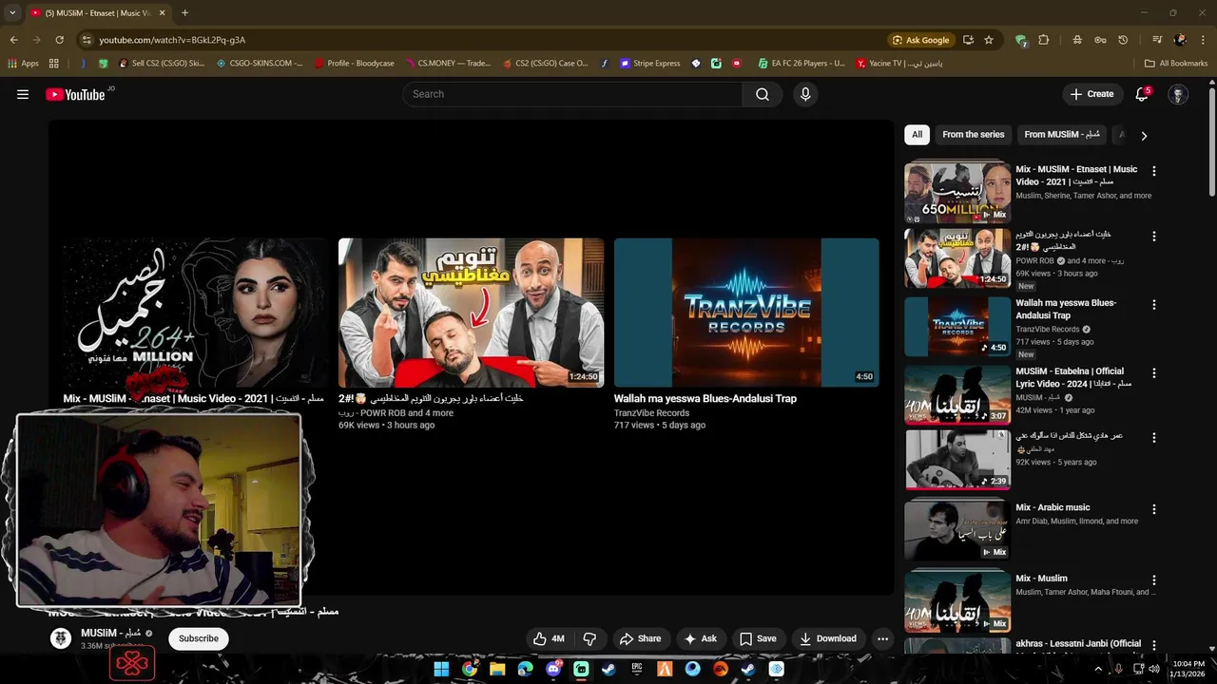Open EA FC 26 Players bookmark
The height and width of the screenshot is (684, 1217).
tap(802, 64)
